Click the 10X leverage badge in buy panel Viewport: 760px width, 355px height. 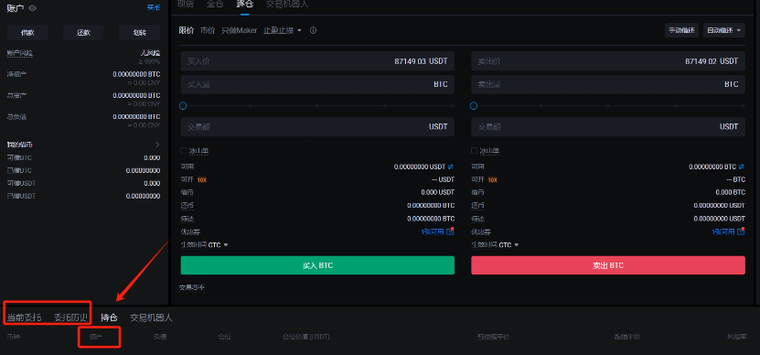point(201,180)
